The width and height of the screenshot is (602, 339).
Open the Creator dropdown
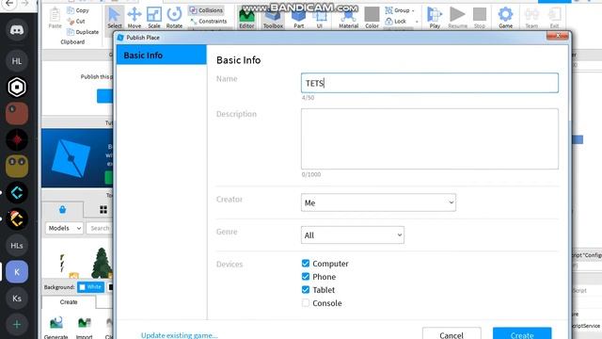(x=378, y=202)
